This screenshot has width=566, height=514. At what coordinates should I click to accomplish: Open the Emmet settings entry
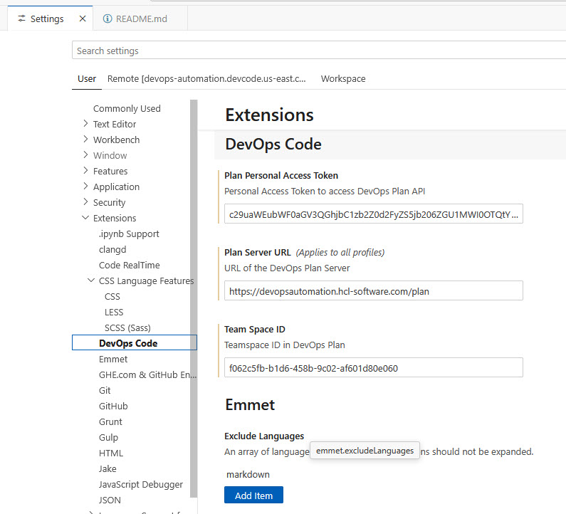coord(113,359)
